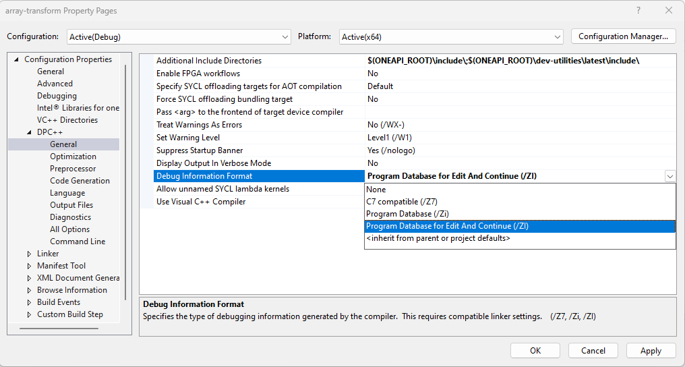Click the Configuration Manager button

[623, 36]
